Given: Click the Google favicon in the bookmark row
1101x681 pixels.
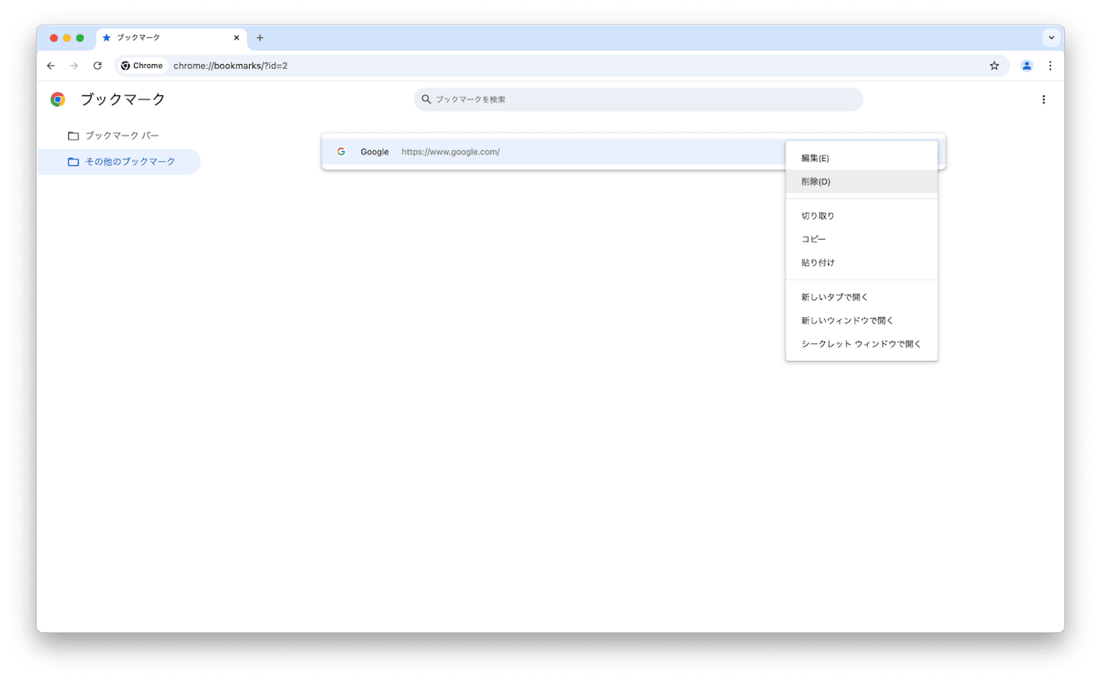Looking at the screenshot, I should pyautogui.click(x=341, y=152).
